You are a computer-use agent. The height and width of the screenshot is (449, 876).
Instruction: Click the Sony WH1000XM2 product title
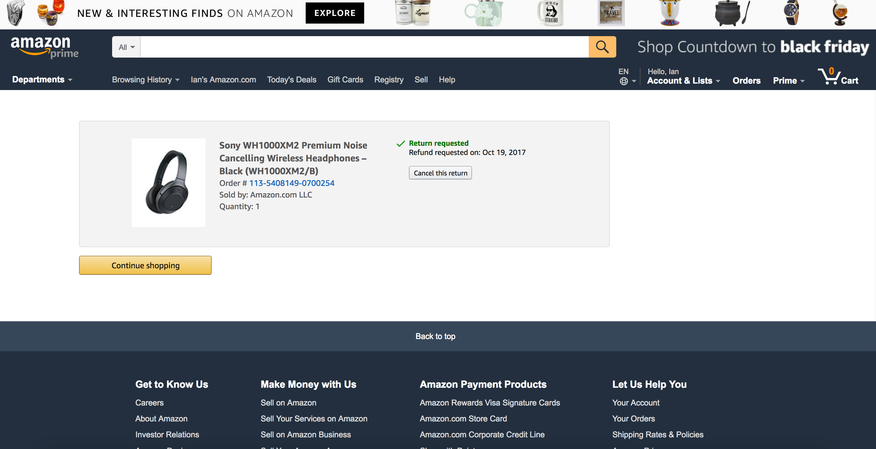[293, 158]
